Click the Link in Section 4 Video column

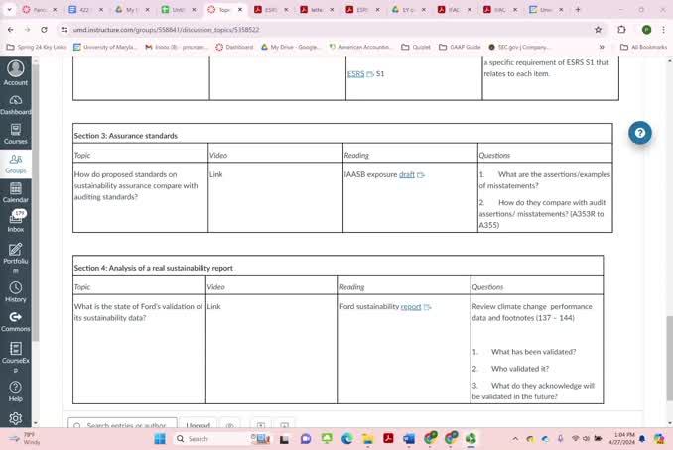[x=213, y=307]
